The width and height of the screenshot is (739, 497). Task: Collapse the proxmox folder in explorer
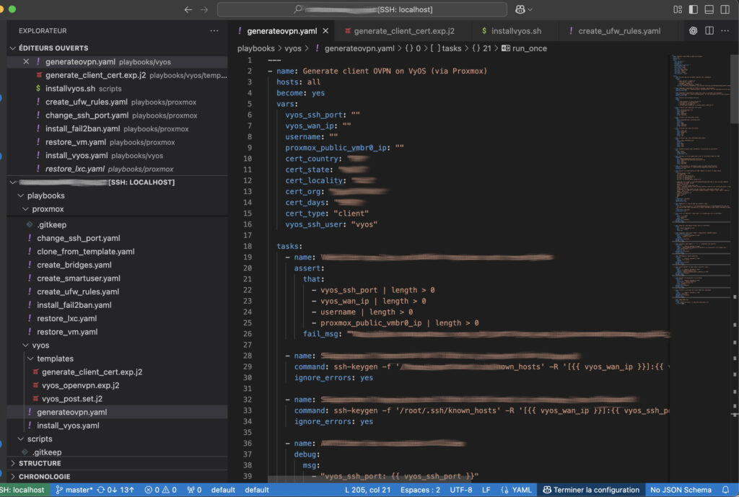click(48, 209)
